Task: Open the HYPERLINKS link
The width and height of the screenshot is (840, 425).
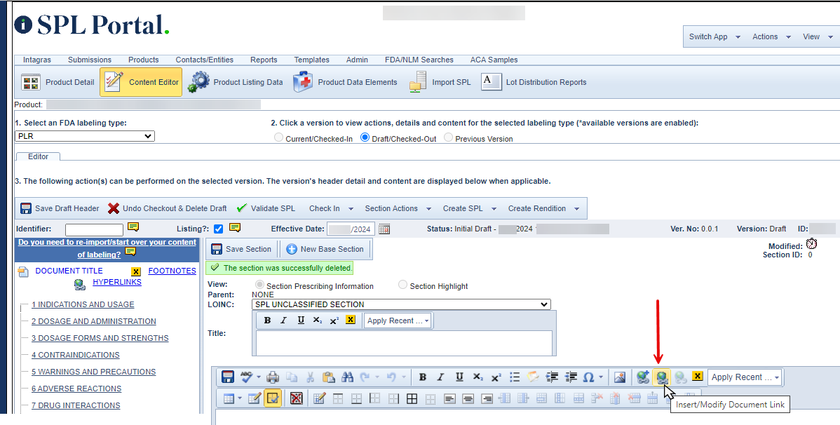Action: point(117,282)
